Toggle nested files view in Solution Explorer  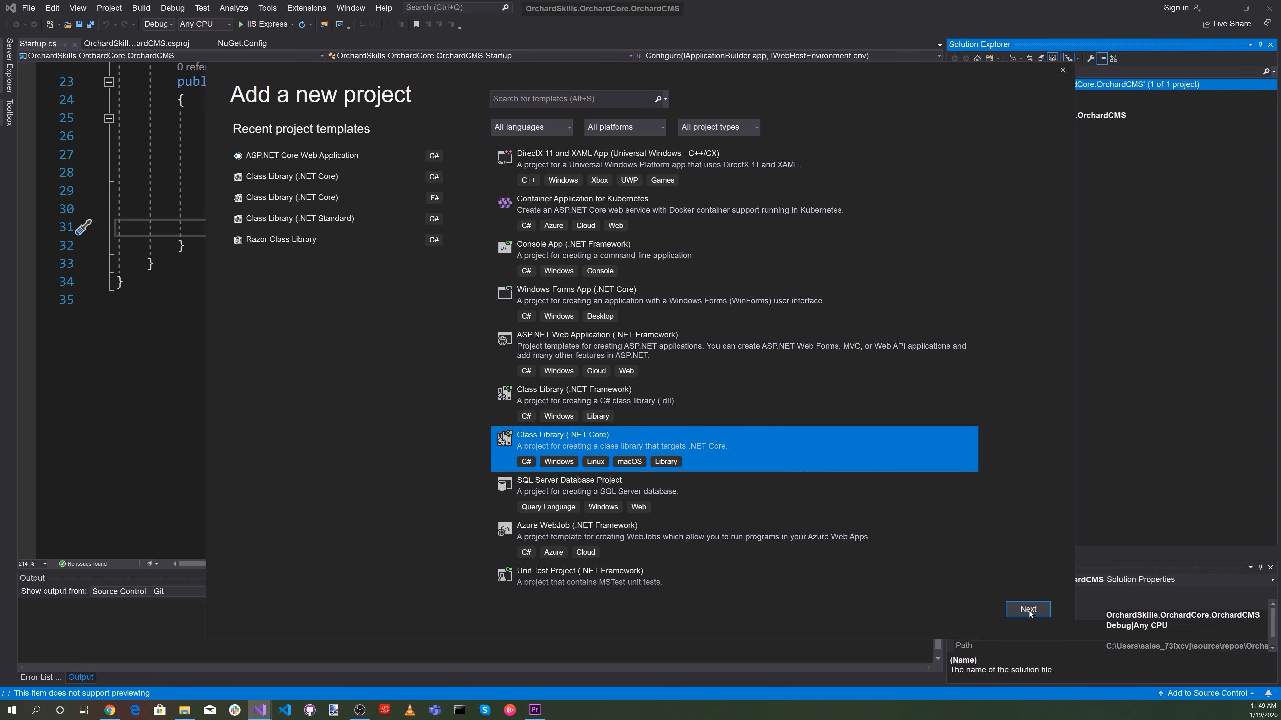tap(1069, 58)
